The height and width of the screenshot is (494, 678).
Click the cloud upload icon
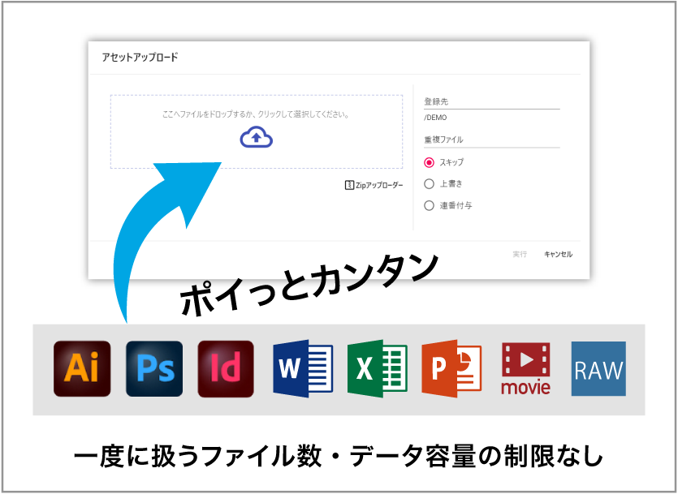(257, 137)
